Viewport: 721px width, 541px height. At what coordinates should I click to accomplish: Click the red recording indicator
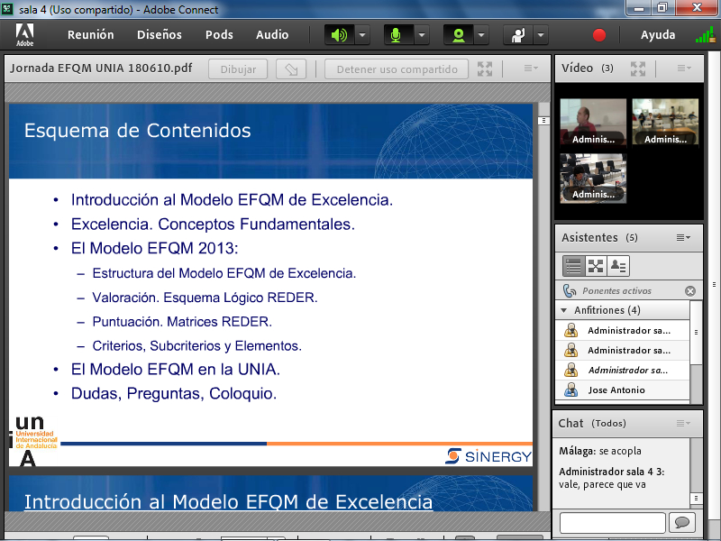[598, 35]
